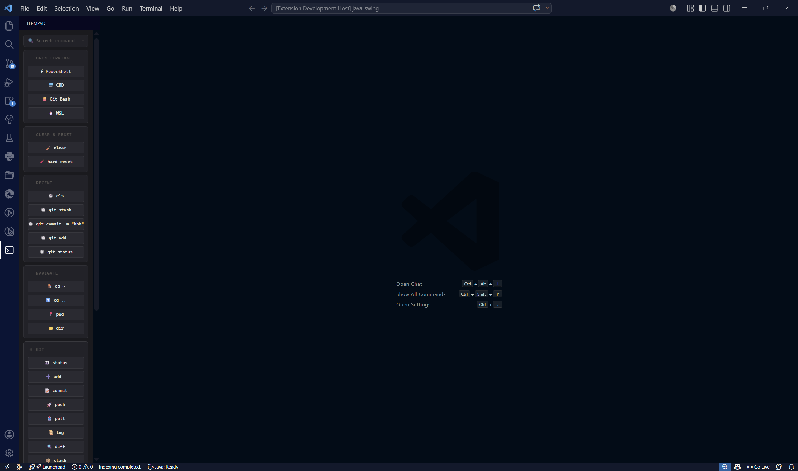Click the Go Back arrow
Viewport: 798px width, 471px height.
252,8
